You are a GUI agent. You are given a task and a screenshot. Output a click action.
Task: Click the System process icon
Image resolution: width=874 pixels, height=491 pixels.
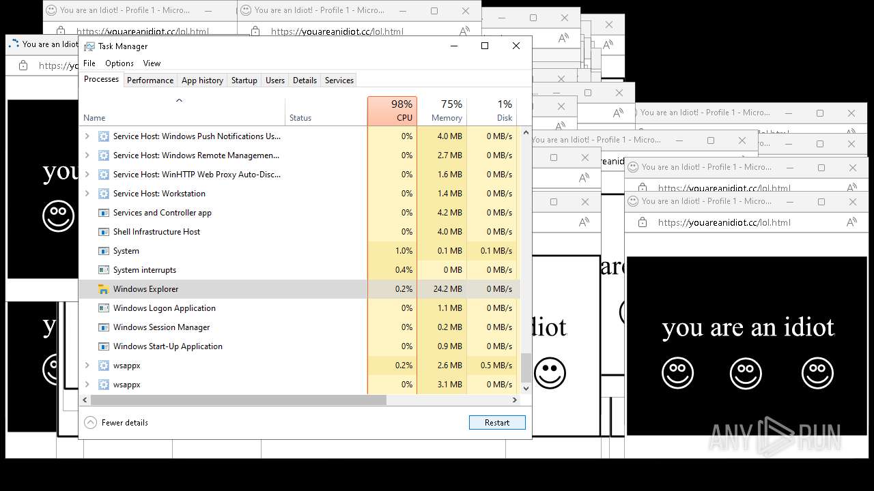point(104,251)
